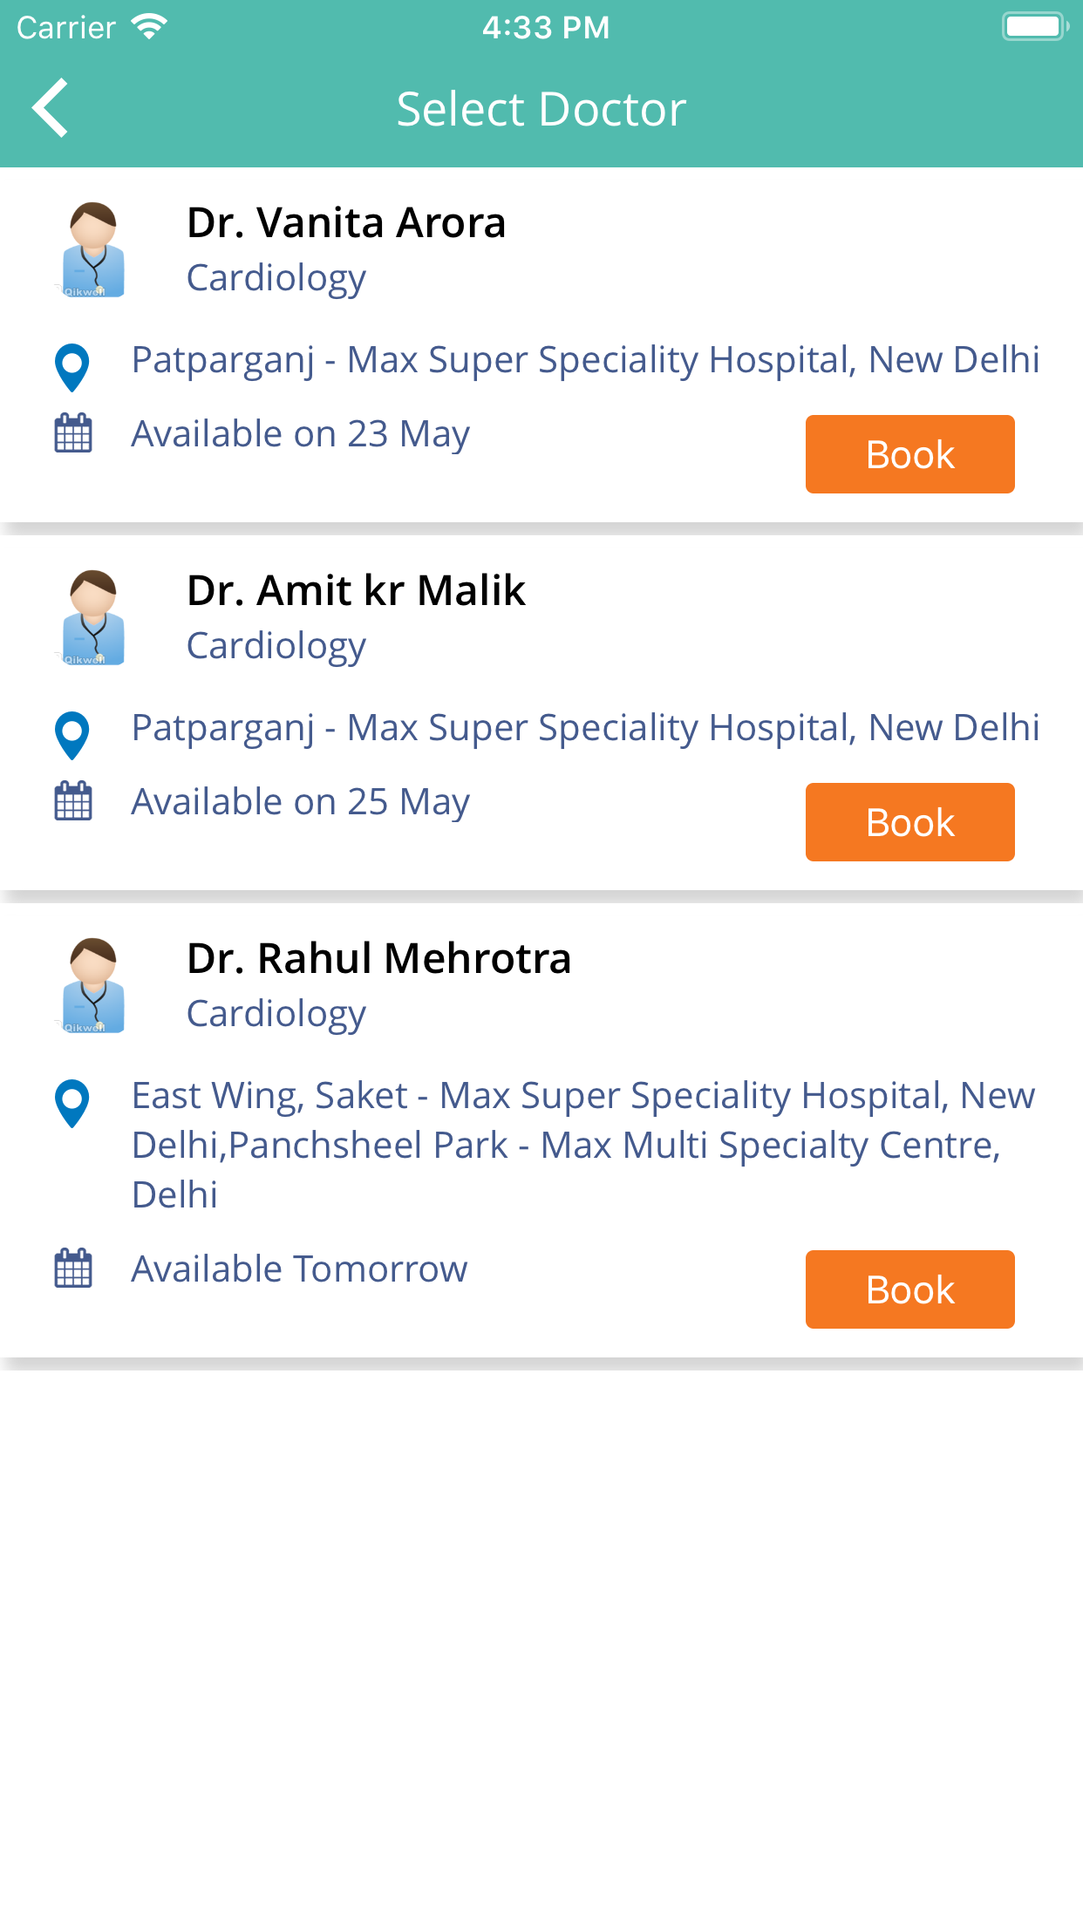Viewport: 1083px width, 1925px height.
Task: Tap Dr. Rahul Mehrotra's avatar icon
Action: click(92, 986)
